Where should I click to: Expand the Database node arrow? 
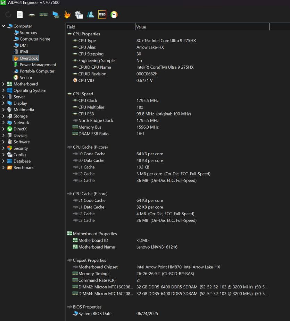tap(3, 161)
